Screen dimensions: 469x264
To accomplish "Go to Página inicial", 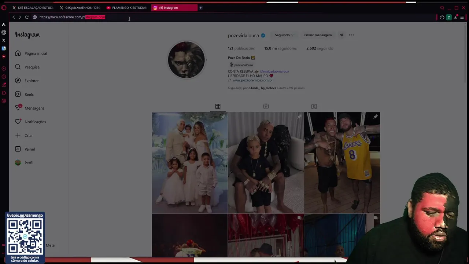I will point(31,54).
